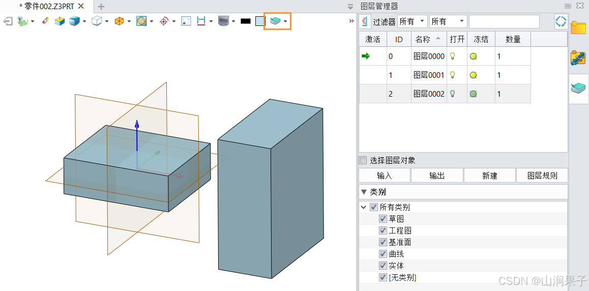The image size is (589, 291).
Task: Open the layer manager toolbar icon
Action: pos(275,21)
